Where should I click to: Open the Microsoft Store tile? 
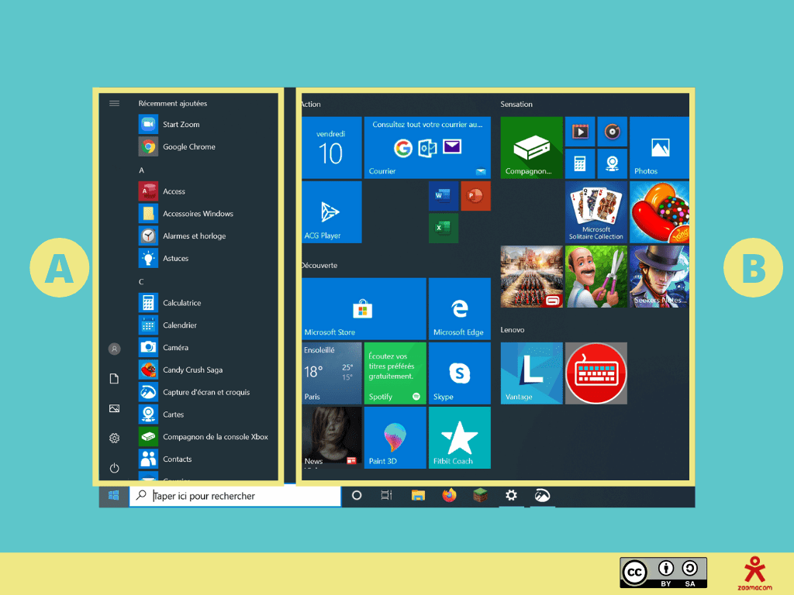[x=364, y=308]
